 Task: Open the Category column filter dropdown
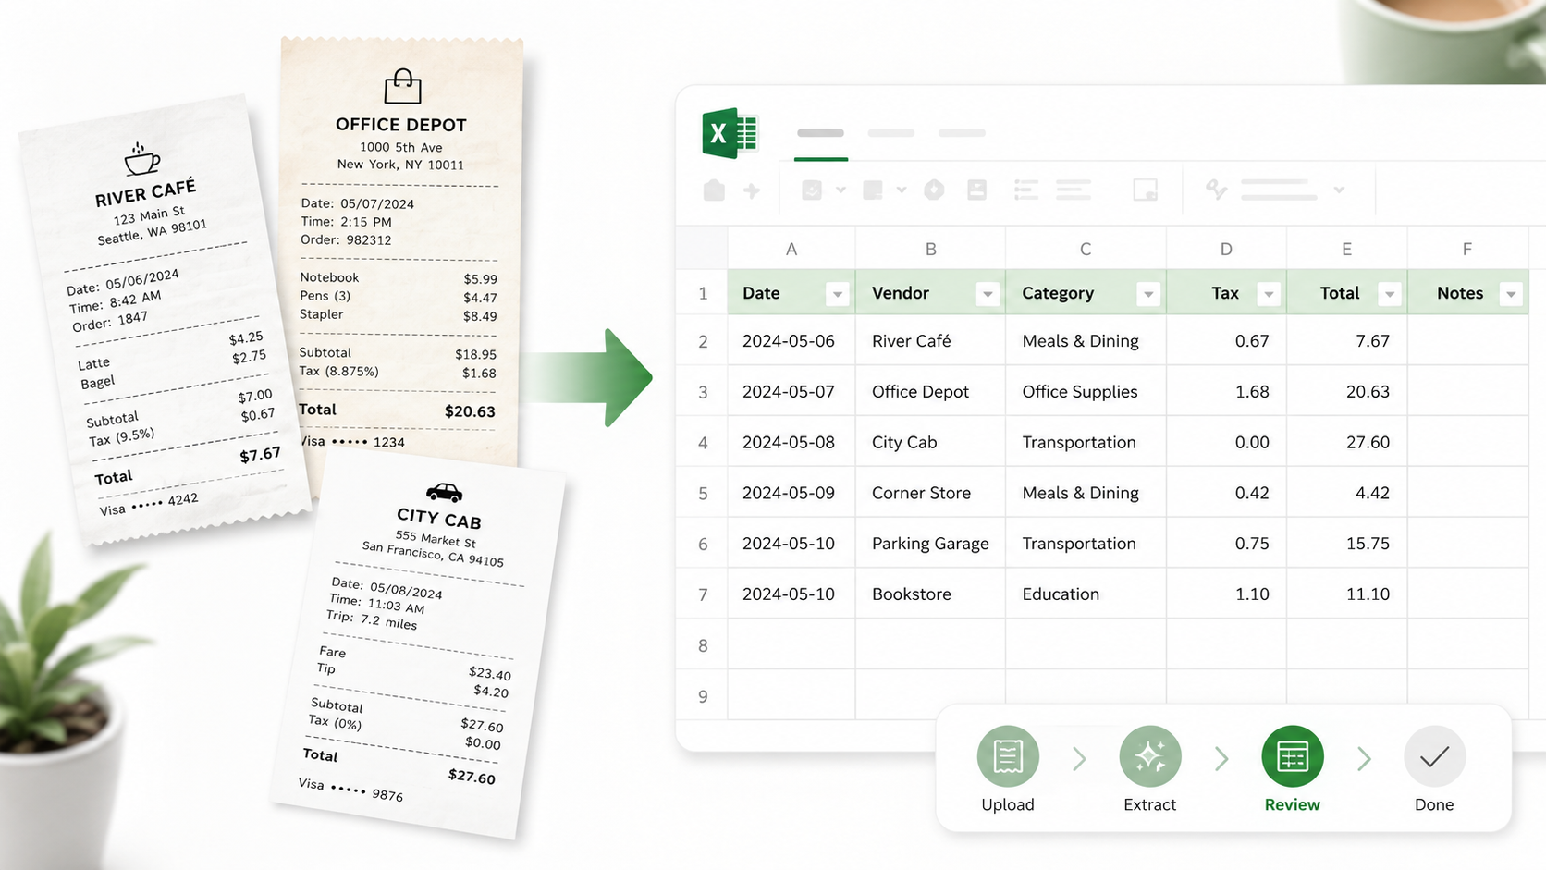point(1148,294)
